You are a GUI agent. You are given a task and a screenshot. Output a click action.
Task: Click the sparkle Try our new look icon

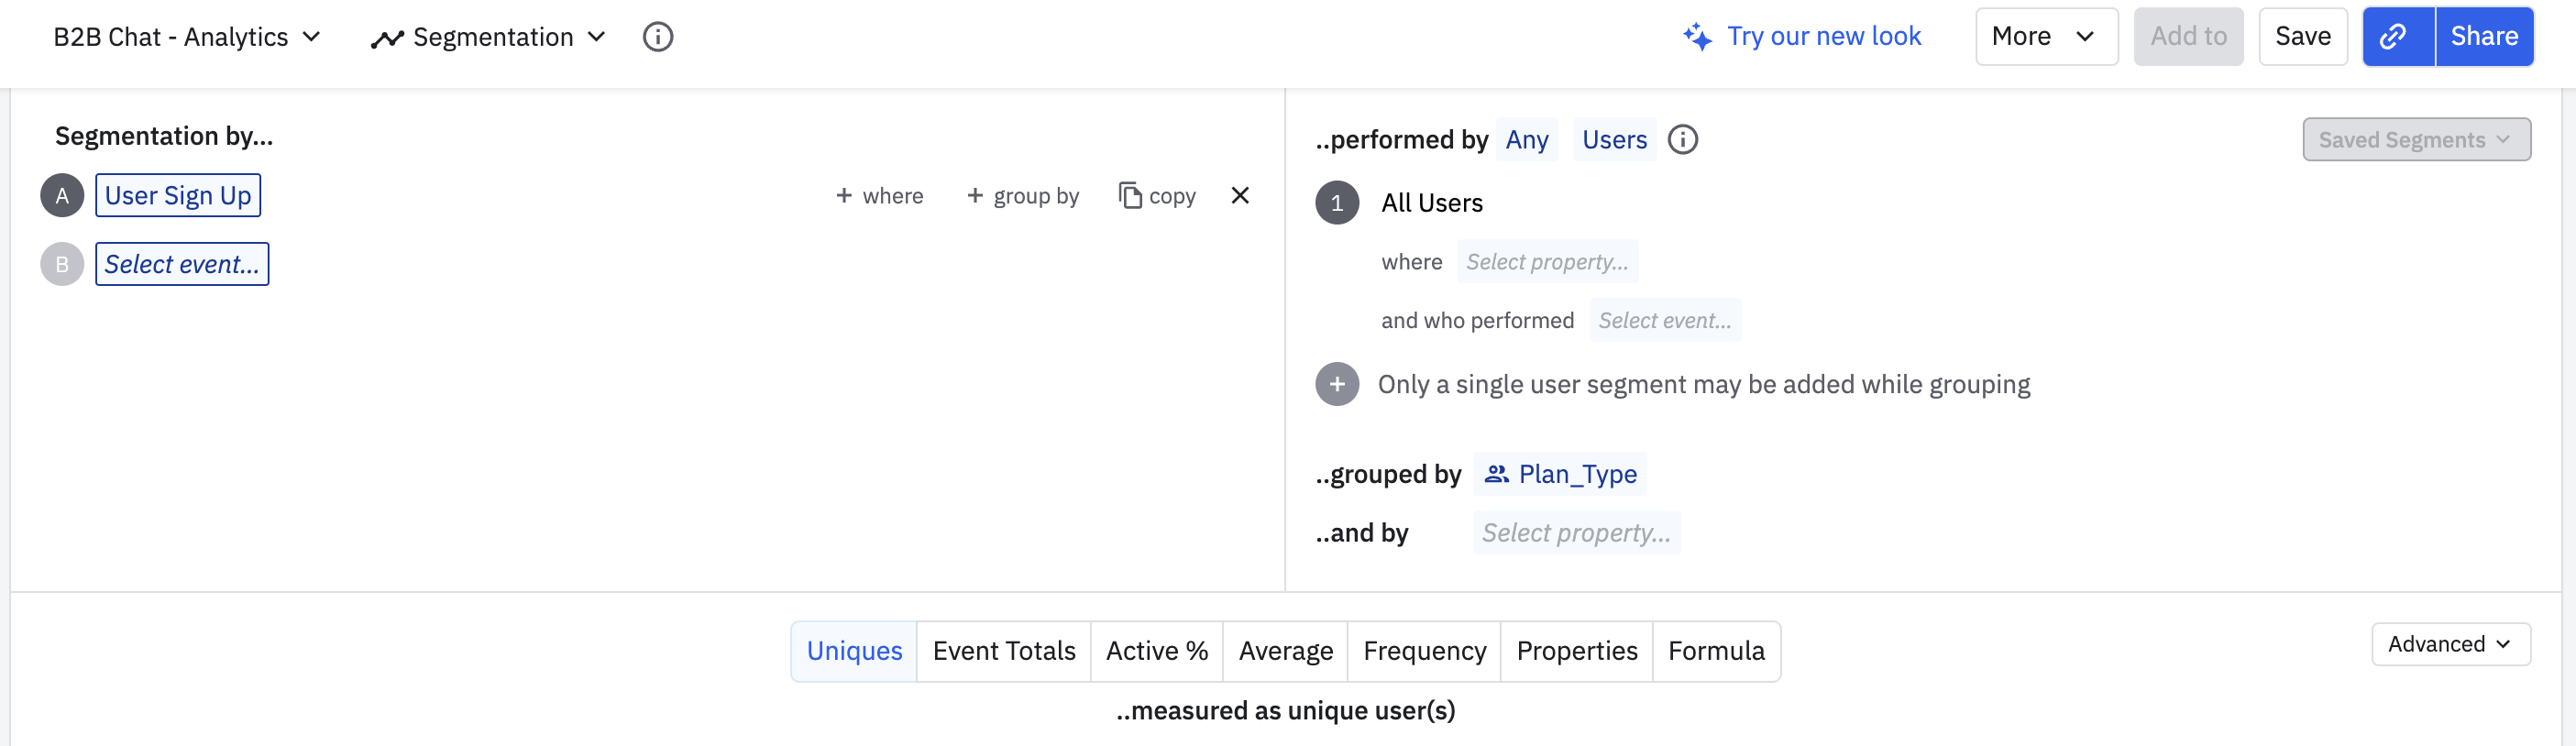point(1696,37)
